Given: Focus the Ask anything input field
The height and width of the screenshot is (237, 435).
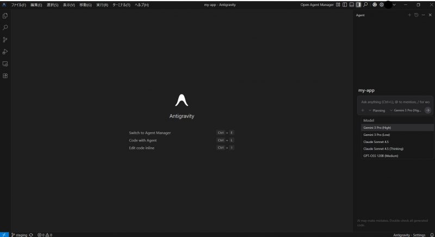Looking at the screenshot, I should [395, 102].
